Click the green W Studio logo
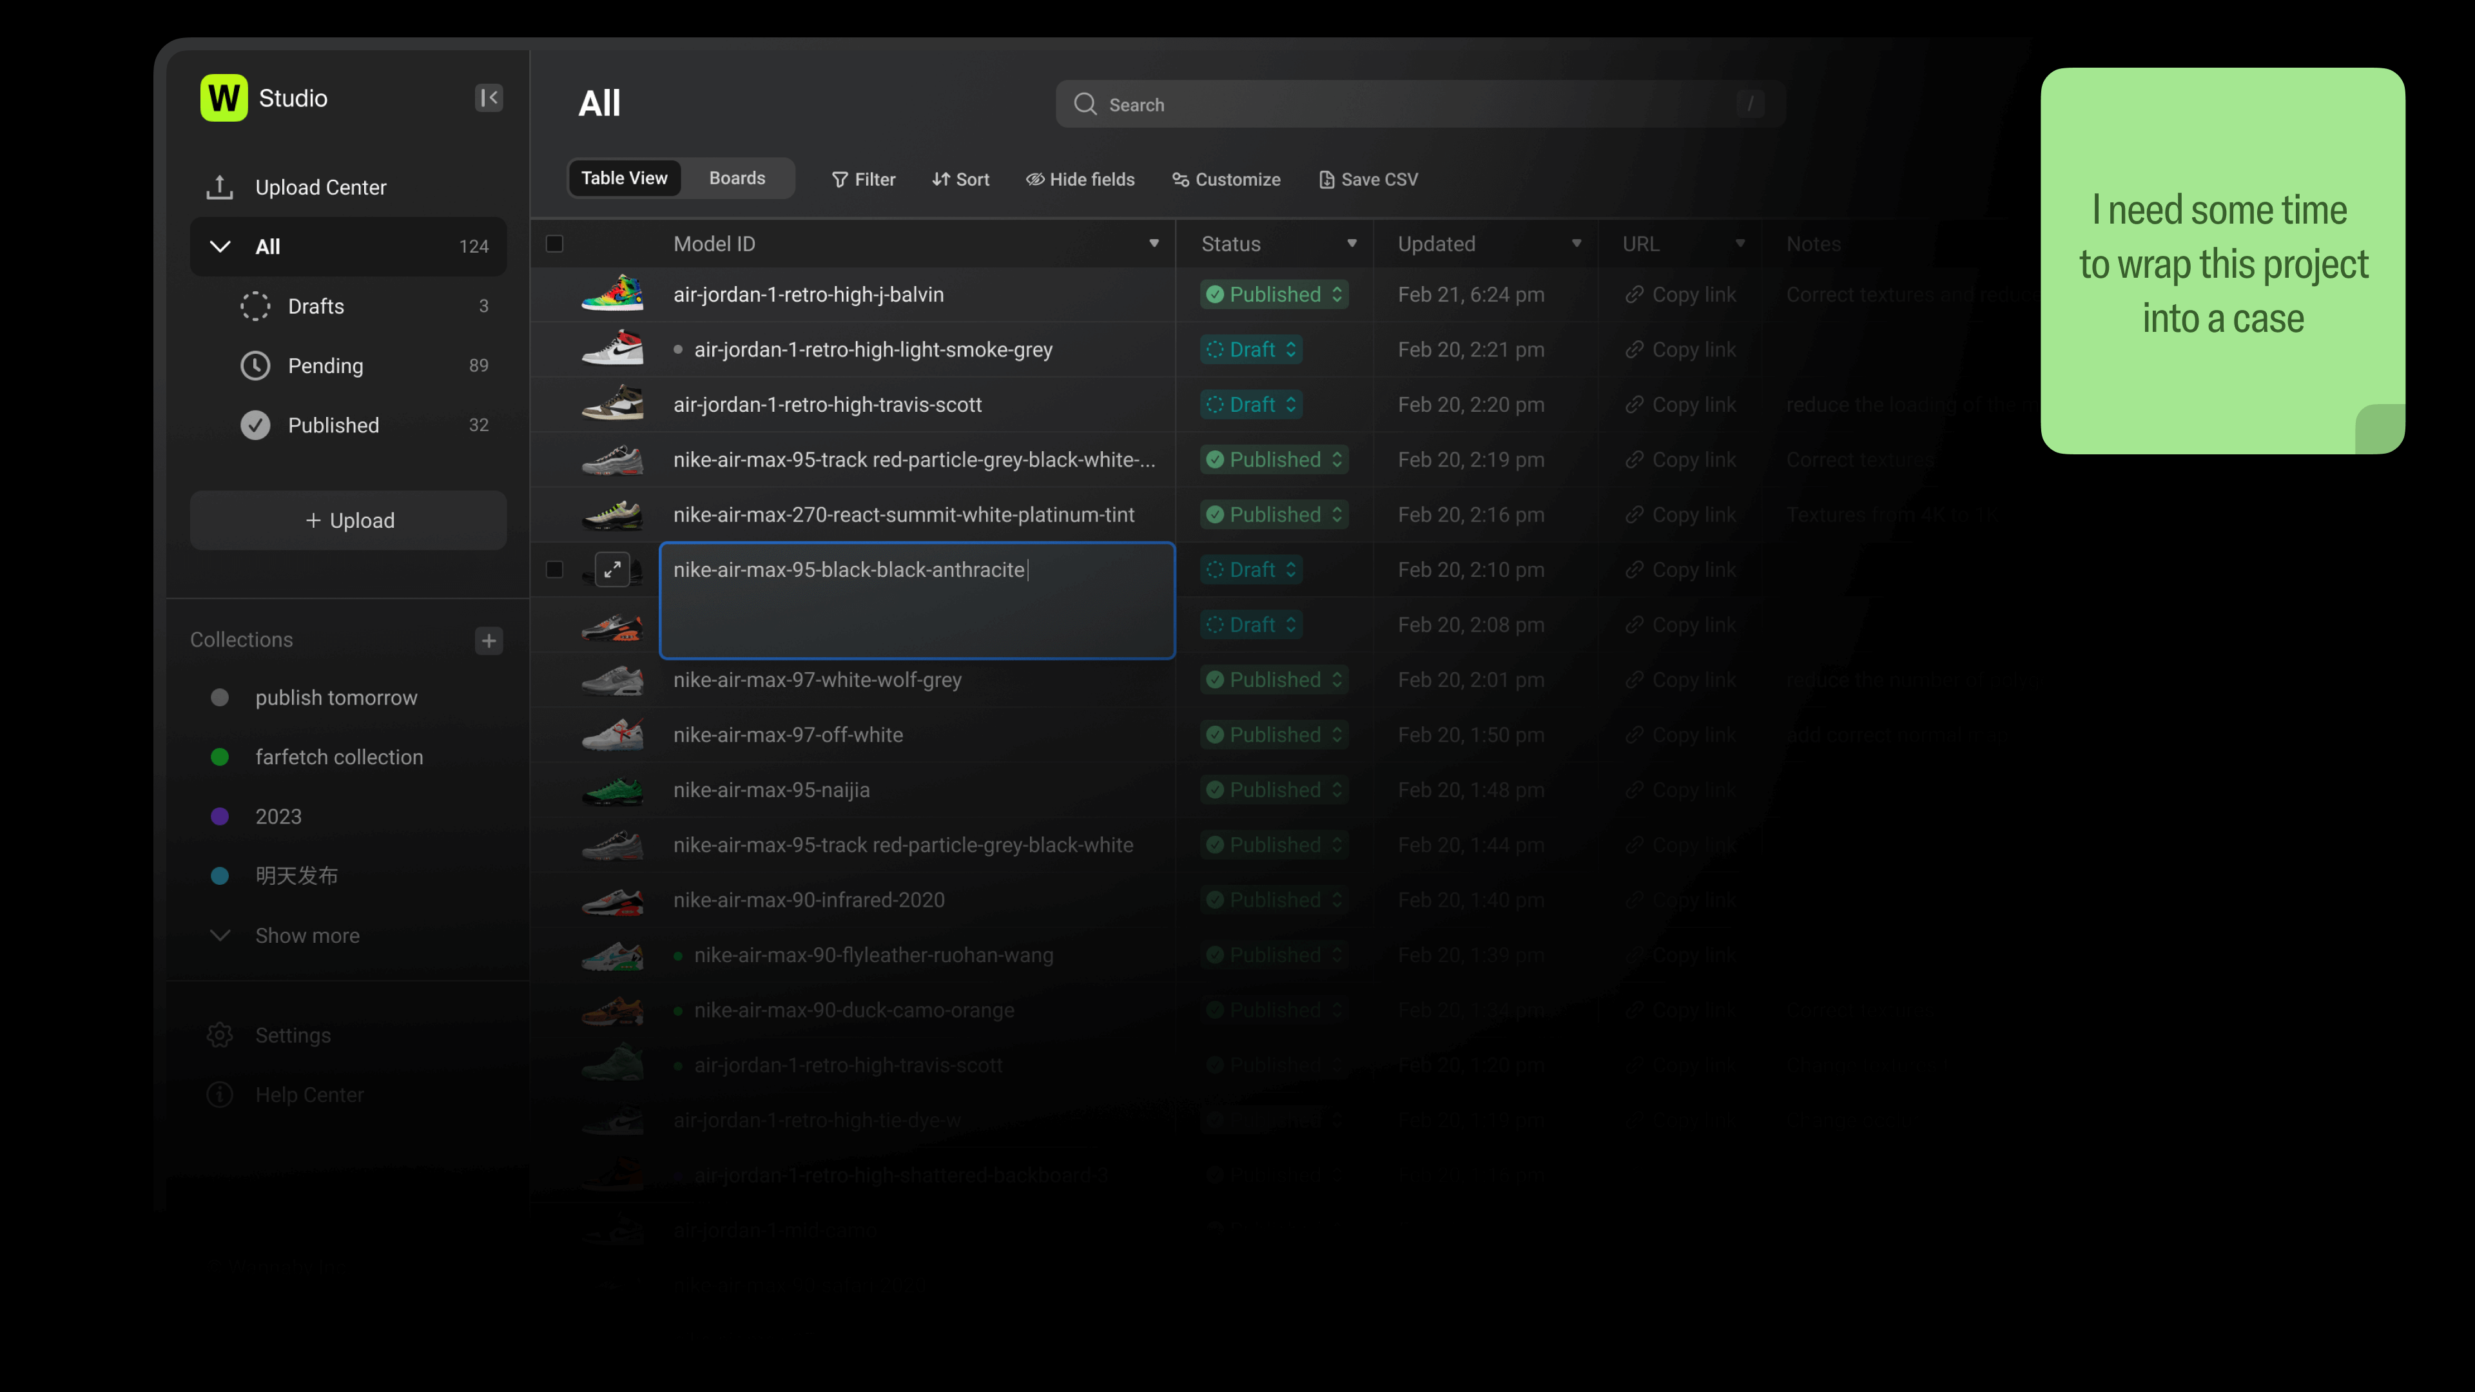This screenshot has height=1392, width=2475. click(223, 98)
